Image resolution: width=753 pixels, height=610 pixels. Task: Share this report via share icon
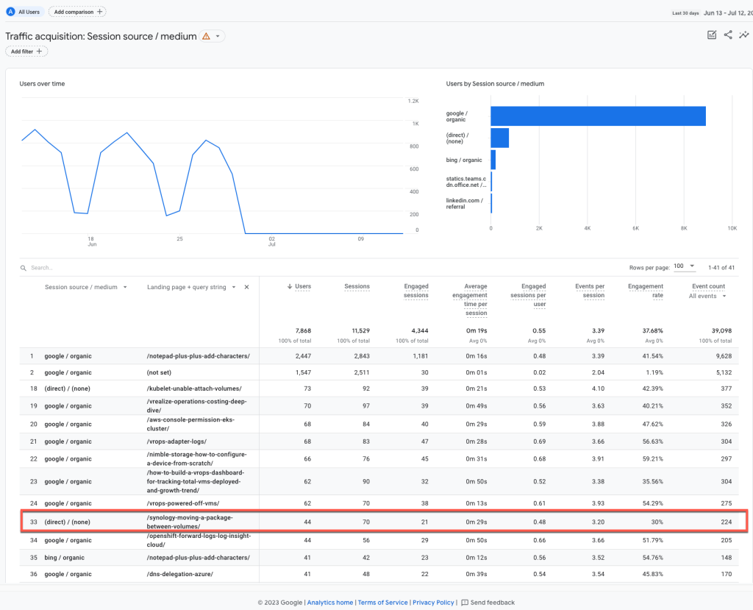tap(728, 35)
